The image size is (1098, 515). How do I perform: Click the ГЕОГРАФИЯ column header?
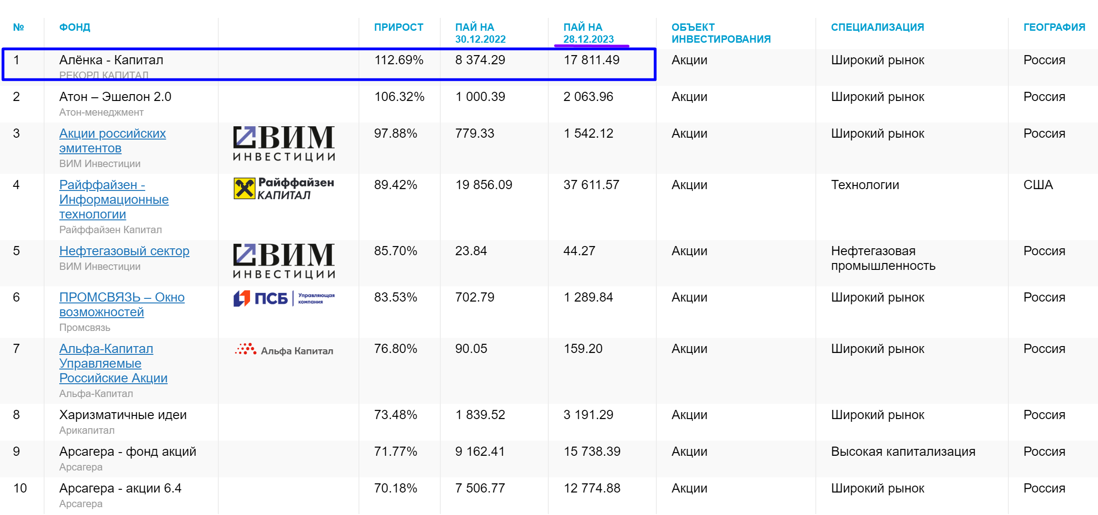pos(1054,27)
